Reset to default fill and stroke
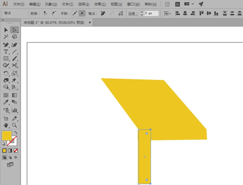Screen dimensions: 243x185 pyautogui.click(x=3, y=144)
